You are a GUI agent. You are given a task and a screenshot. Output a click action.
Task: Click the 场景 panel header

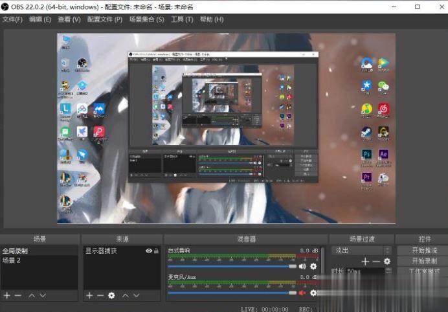[39, 239]
